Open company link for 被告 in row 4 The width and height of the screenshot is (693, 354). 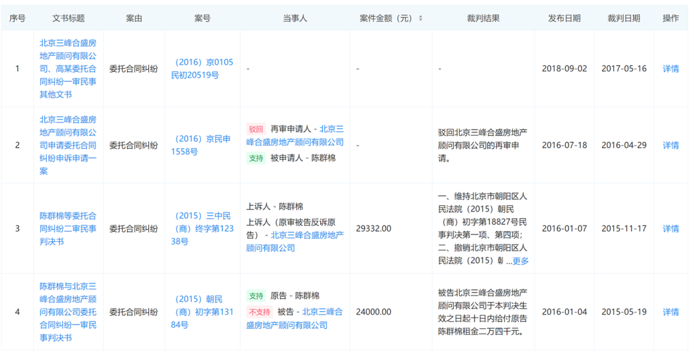(x=295, y=319)
